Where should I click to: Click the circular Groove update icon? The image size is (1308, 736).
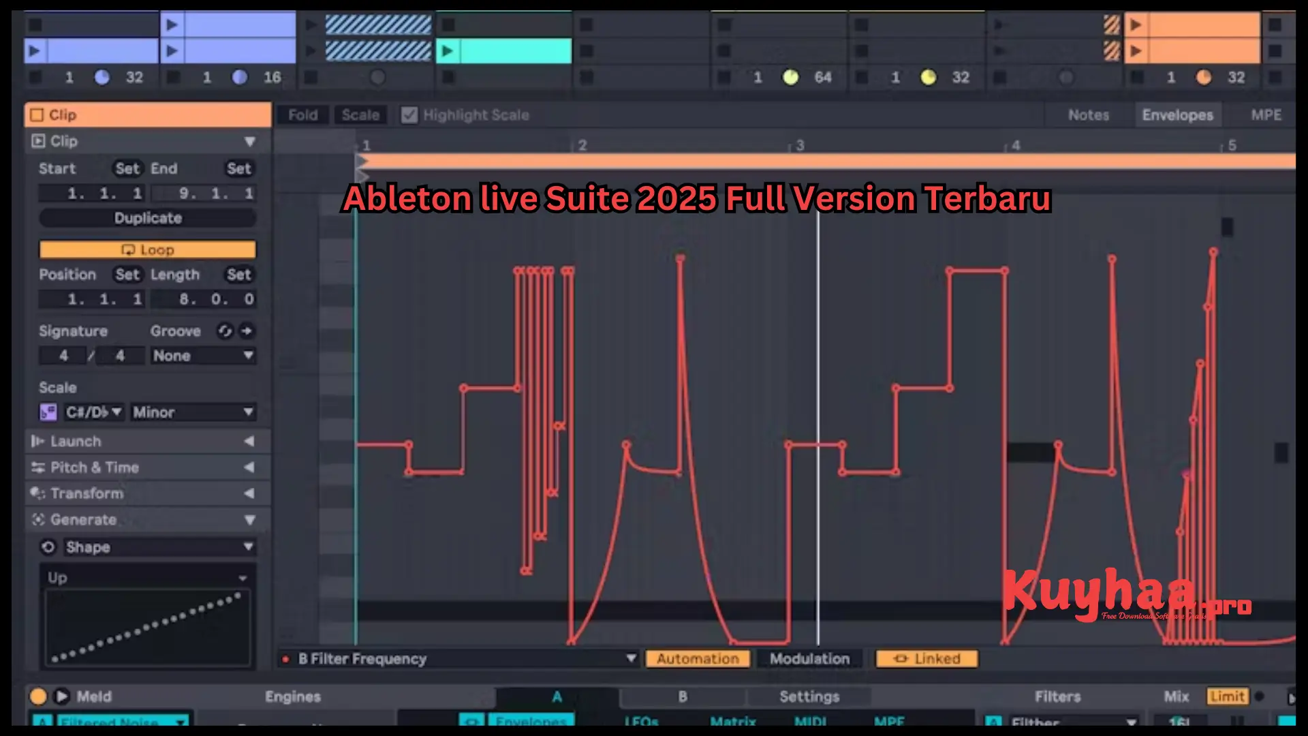tap(225, 331)
